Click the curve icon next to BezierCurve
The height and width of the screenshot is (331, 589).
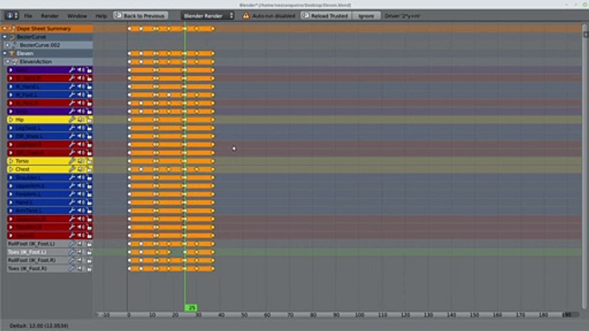point(12,37)
